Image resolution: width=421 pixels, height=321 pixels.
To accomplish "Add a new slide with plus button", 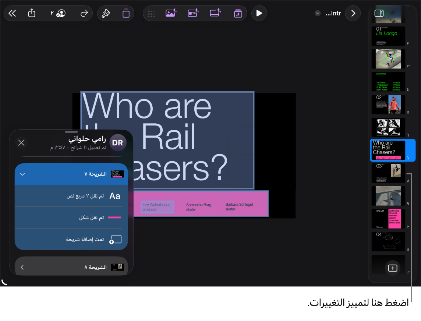I will tap(393, 268).
